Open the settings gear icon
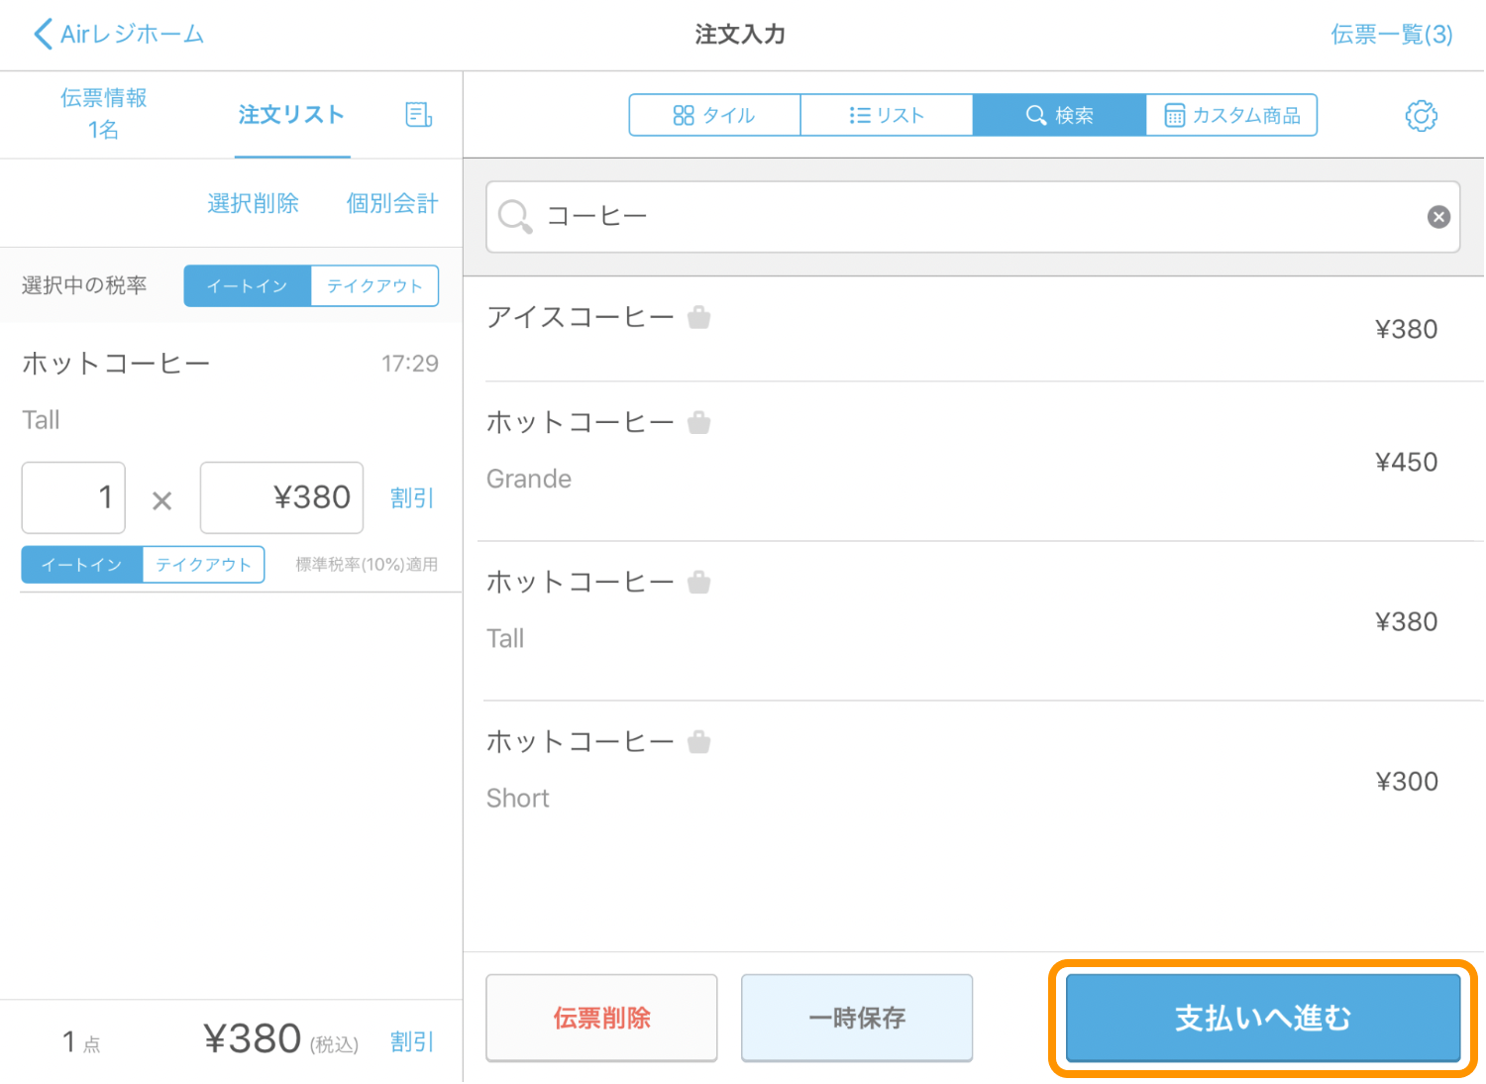Viewport: 1486px width, 1084px height. 1421,116
